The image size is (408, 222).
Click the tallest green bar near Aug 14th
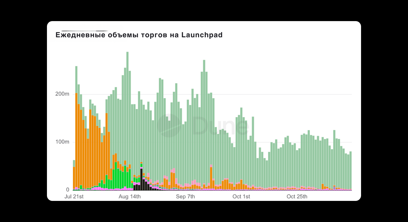(x=128, y=87)
